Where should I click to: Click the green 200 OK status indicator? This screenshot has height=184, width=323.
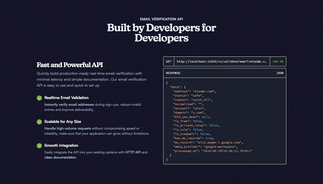tap(278, 61)
